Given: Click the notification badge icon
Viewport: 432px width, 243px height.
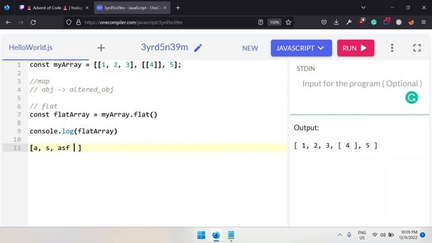Looking at the screenshot, I should 423,235.
